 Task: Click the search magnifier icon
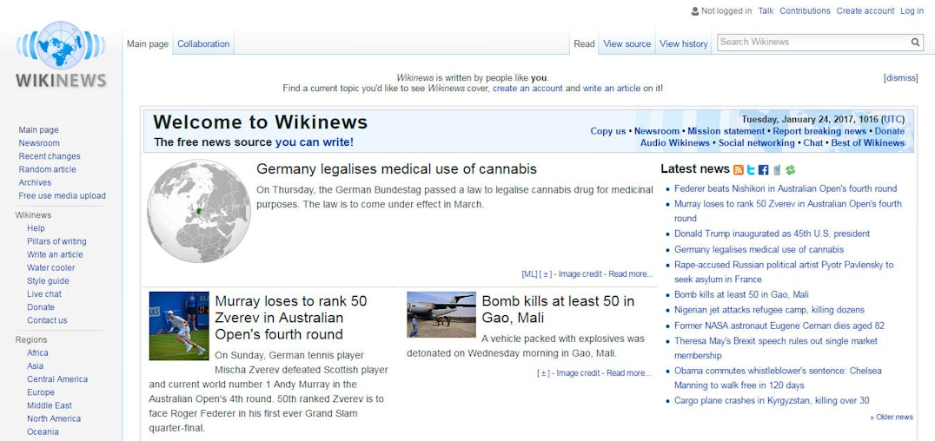pyautogui.click(x=915, y=43)
